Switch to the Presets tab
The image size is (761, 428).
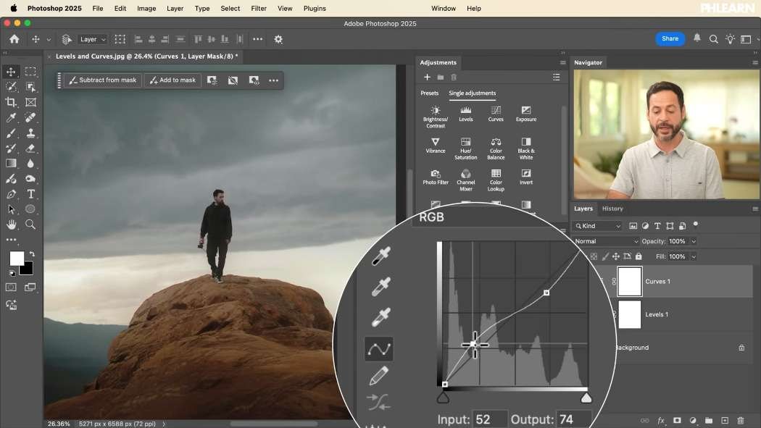tap(429, 93)
